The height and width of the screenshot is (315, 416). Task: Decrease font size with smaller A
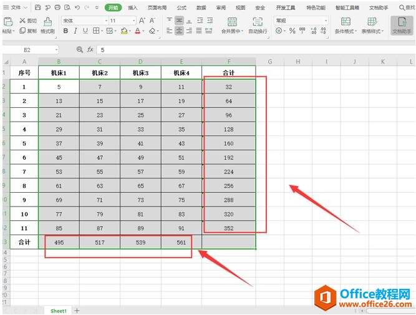[x=152, y=21]
